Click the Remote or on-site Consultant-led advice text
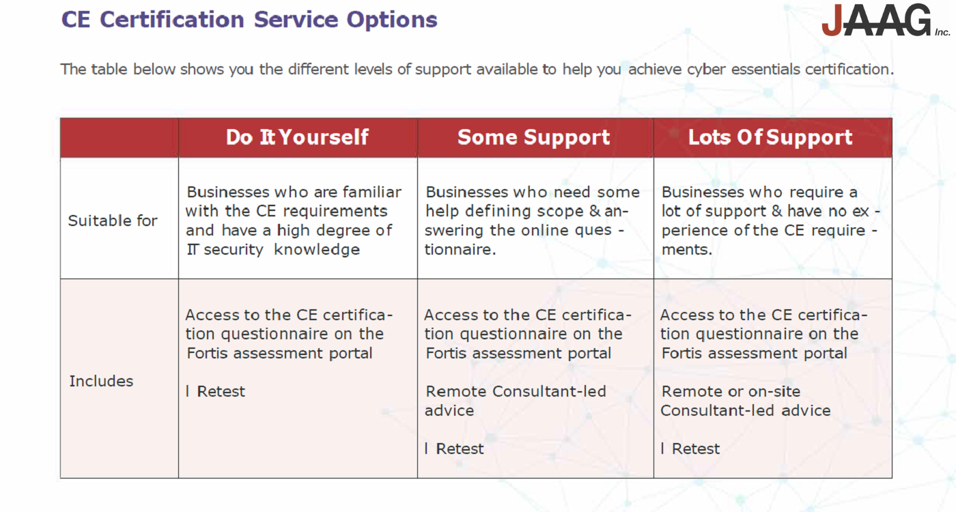This screenshot has width=956, height=512. pyautogui.click(x=745, y=401)
